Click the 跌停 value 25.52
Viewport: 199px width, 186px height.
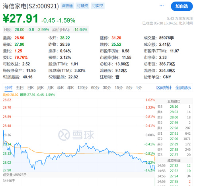tap(116, 45)
